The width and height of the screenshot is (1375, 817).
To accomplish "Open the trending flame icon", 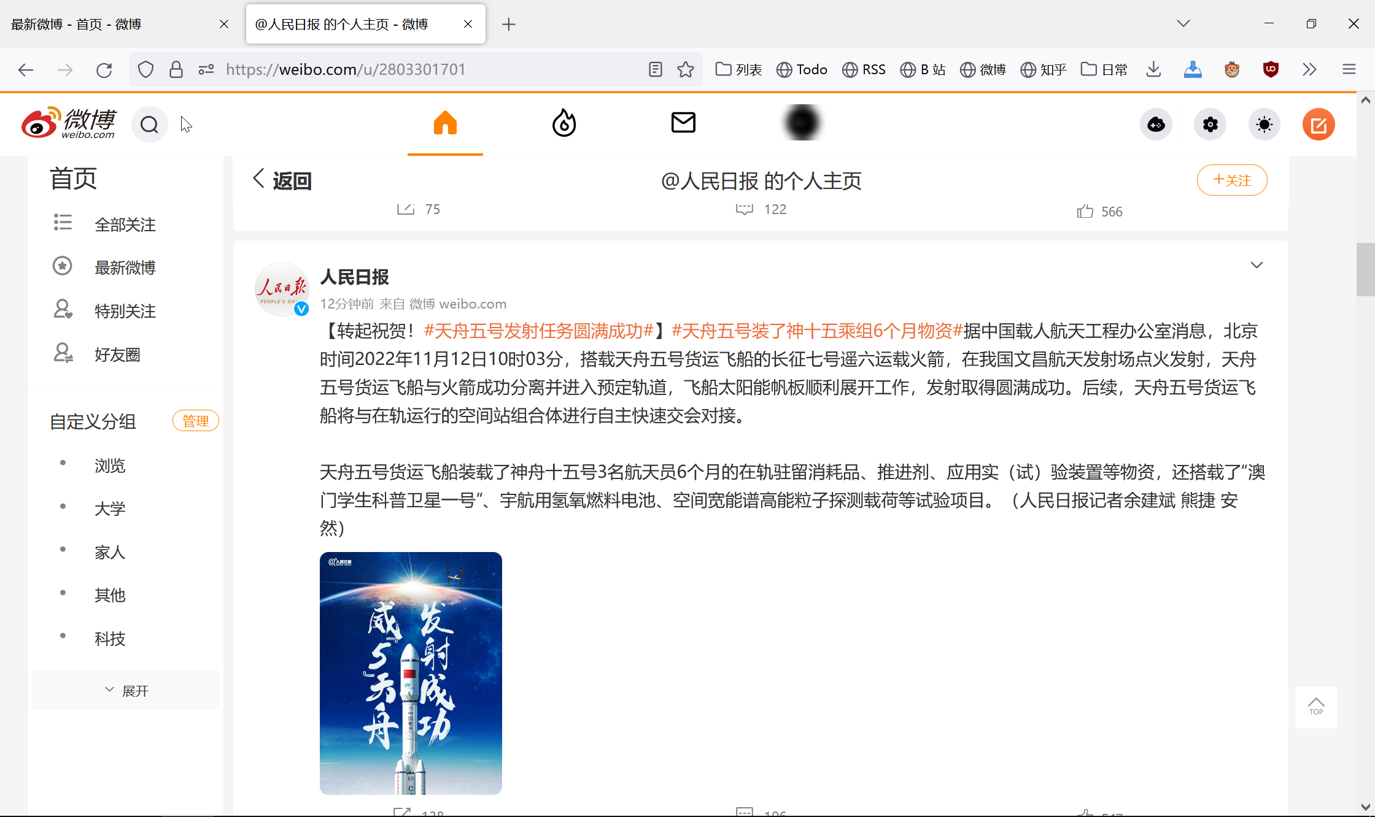I will (x=564, y=123).
